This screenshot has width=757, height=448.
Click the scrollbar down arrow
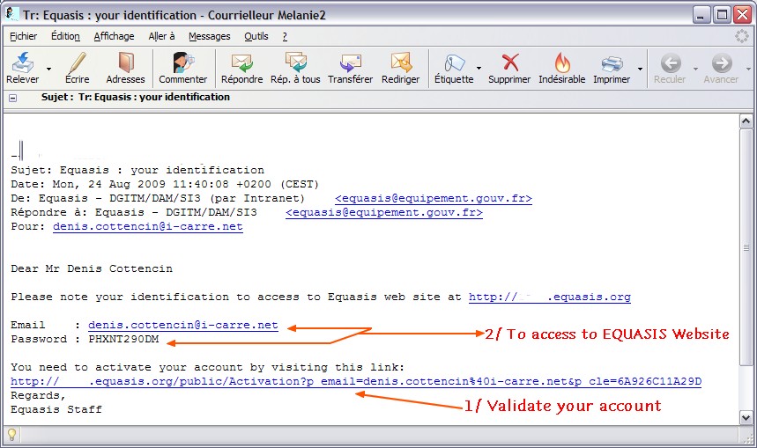click(746, 417)
